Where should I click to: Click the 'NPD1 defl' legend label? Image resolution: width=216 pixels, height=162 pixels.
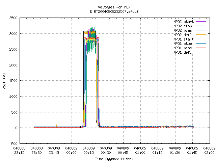coord(183,53)
